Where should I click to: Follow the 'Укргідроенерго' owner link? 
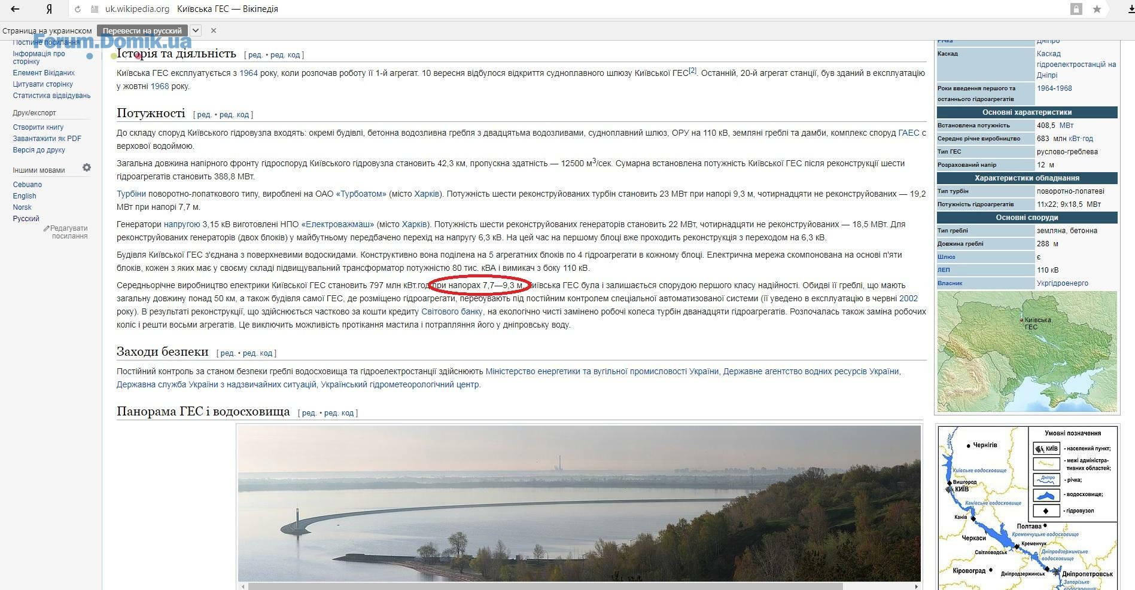pyautogui.click(x=1063, y=283)
